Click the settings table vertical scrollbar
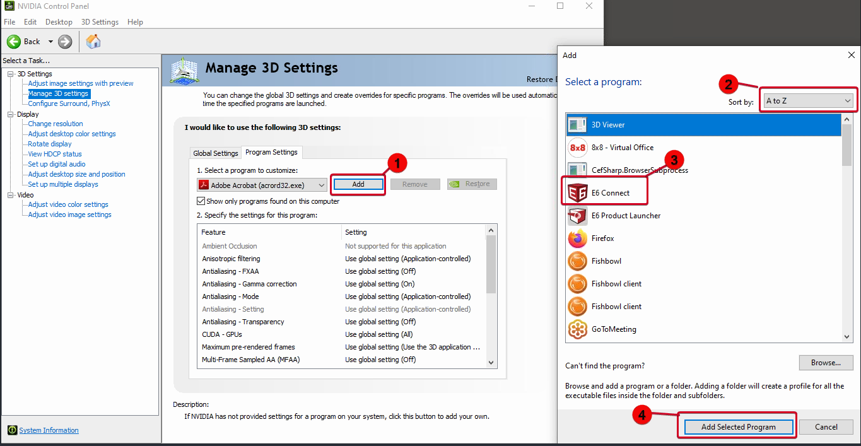 point(491,295)
